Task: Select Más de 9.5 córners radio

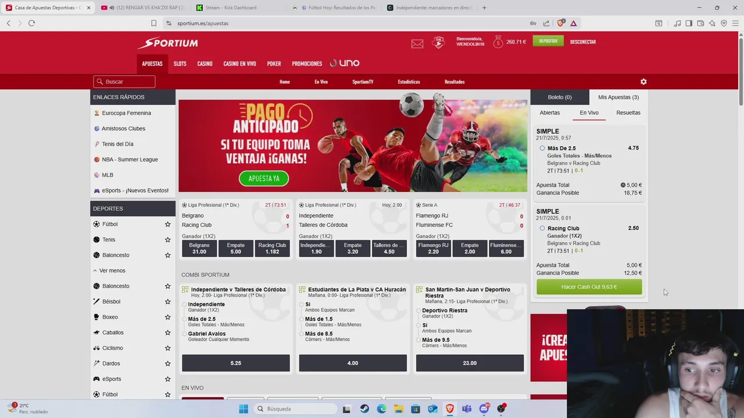Action: point(419,340)
